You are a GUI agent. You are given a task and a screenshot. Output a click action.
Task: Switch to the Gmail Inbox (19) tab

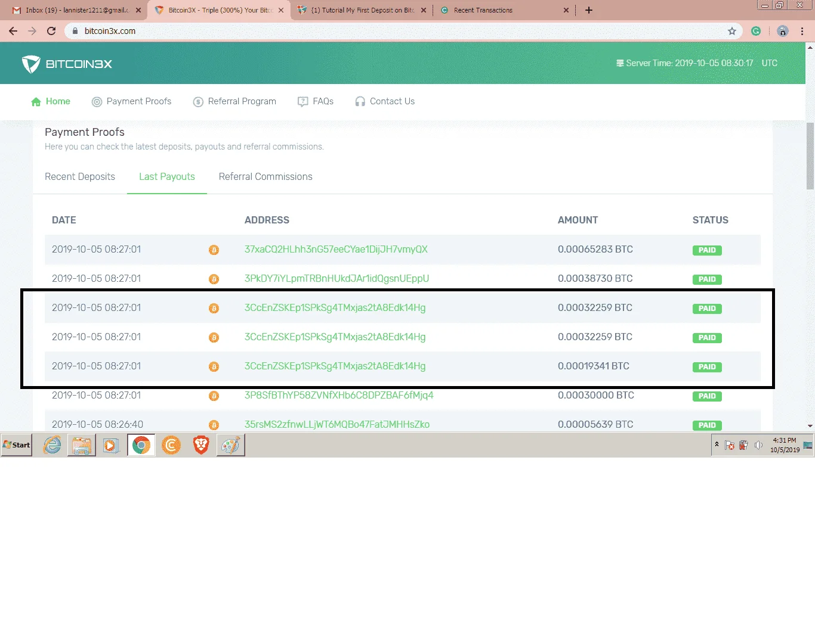[x=78, y=10]
